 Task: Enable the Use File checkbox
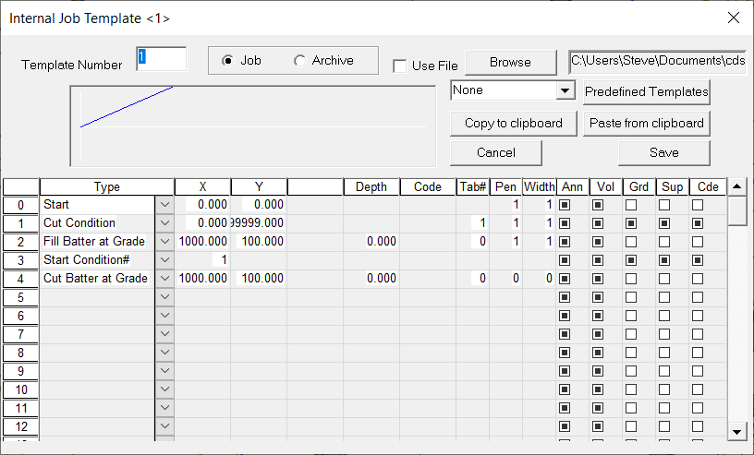click(399, 66)
